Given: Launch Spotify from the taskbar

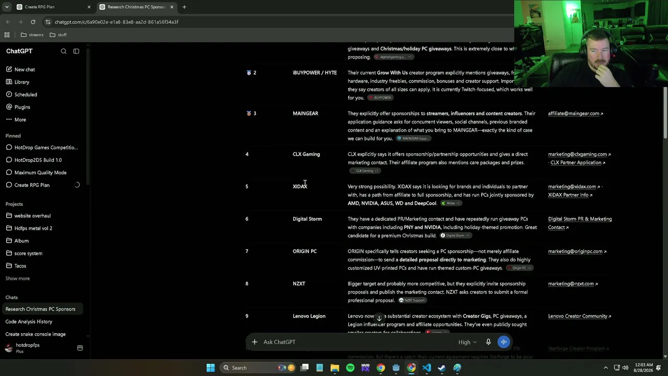Looking at the screenshot, I should point(350,368).
